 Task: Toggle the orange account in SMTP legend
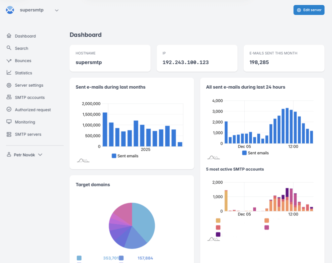click(218, 220)
